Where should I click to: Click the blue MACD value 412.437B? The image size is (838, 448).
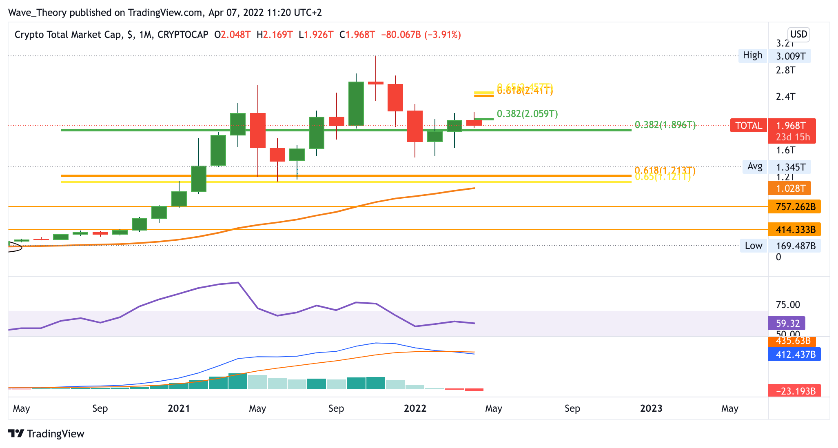coord(794,354)
